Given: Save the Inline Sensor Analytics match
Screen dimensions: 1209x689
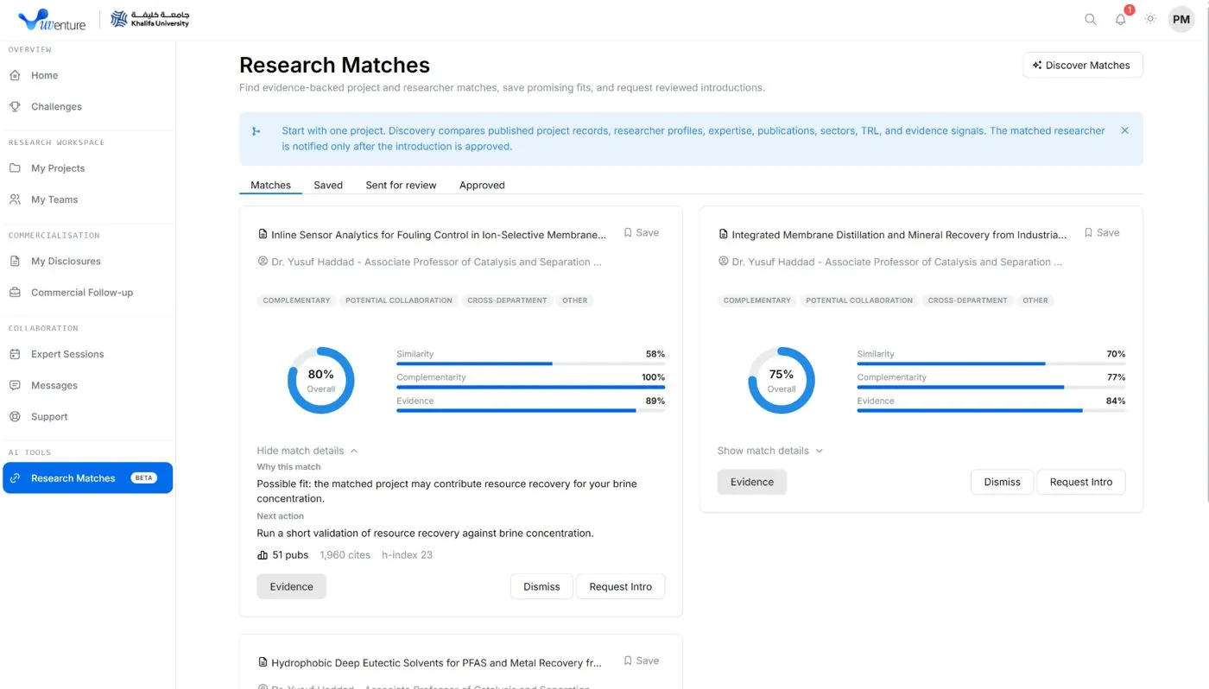Looking at the screenshot, I should (642, 232).
